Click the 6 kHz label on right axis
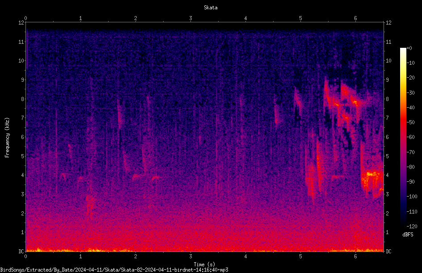Image resolution: width=422 pixels, height=273 pixels. [387, 137]
